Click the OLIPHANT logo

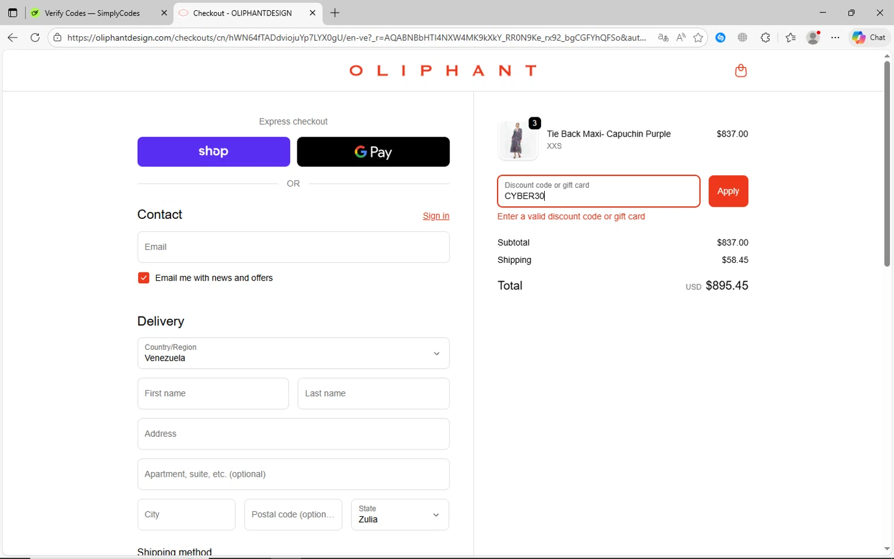443,70
